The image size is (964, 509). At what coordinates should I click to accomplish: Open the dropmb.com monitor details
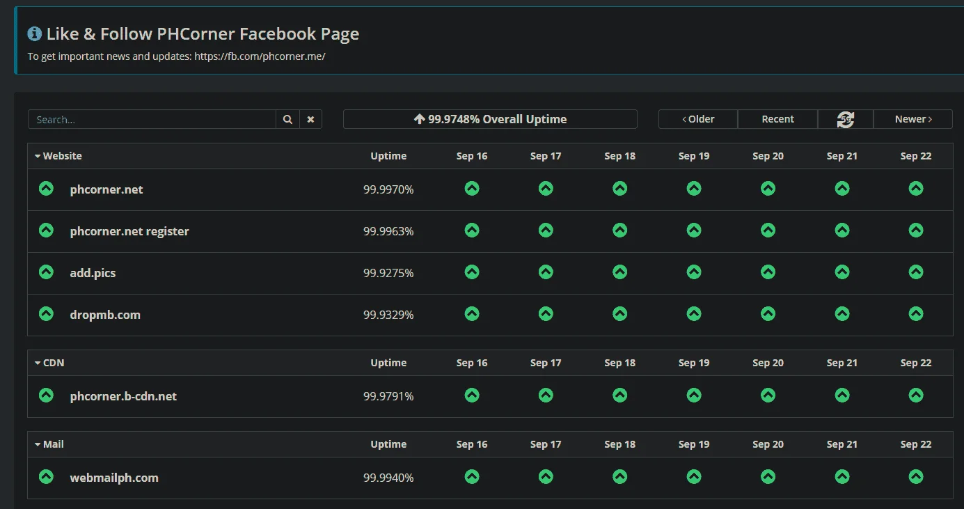(x=105, y=315)
